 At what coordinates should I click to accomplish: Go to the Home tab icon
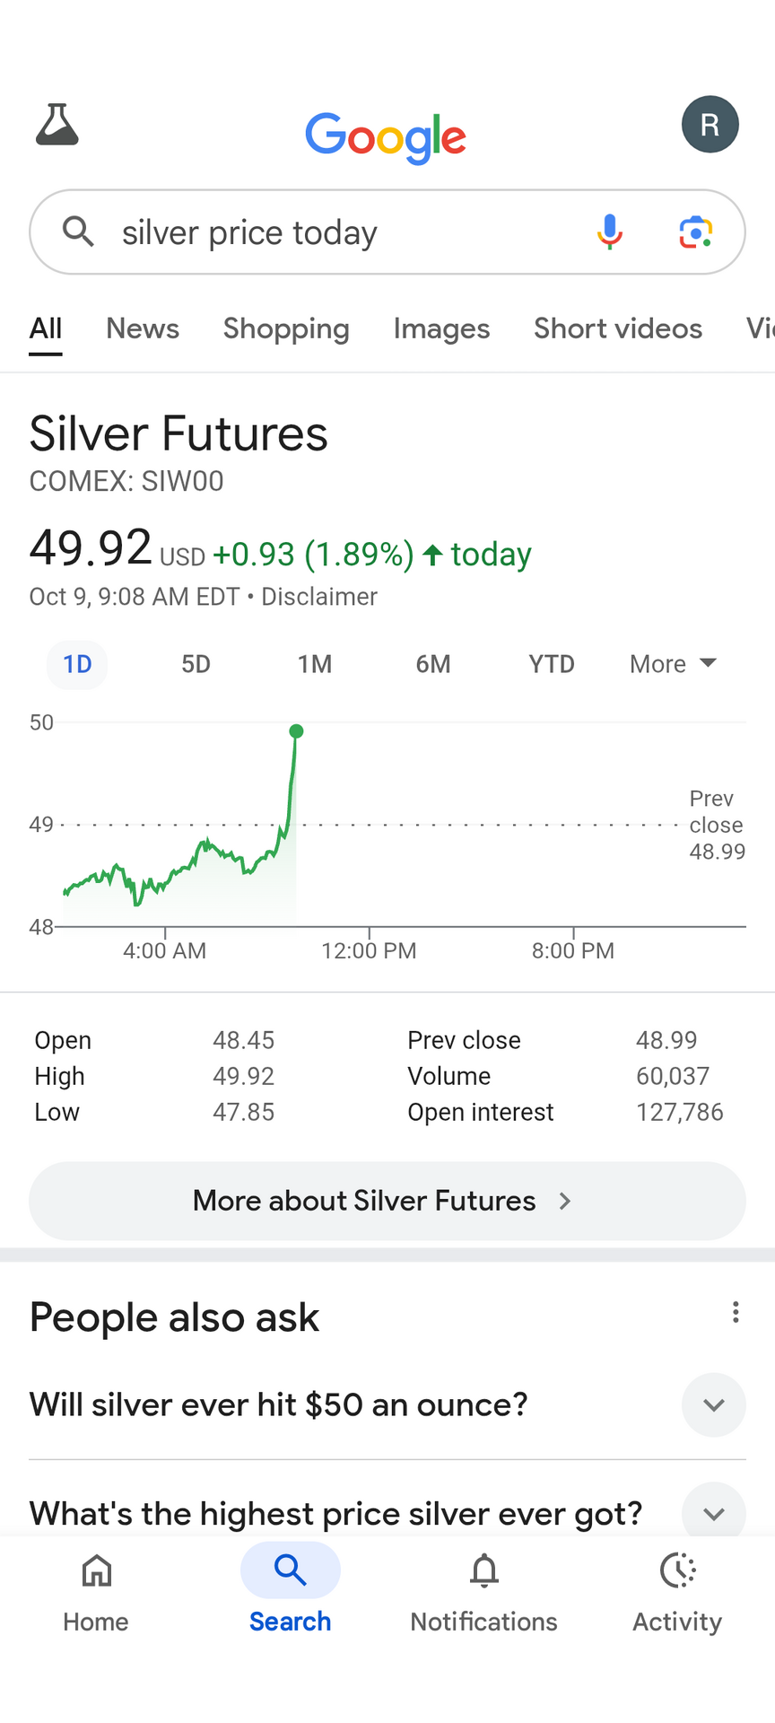tap(96, 1571)
